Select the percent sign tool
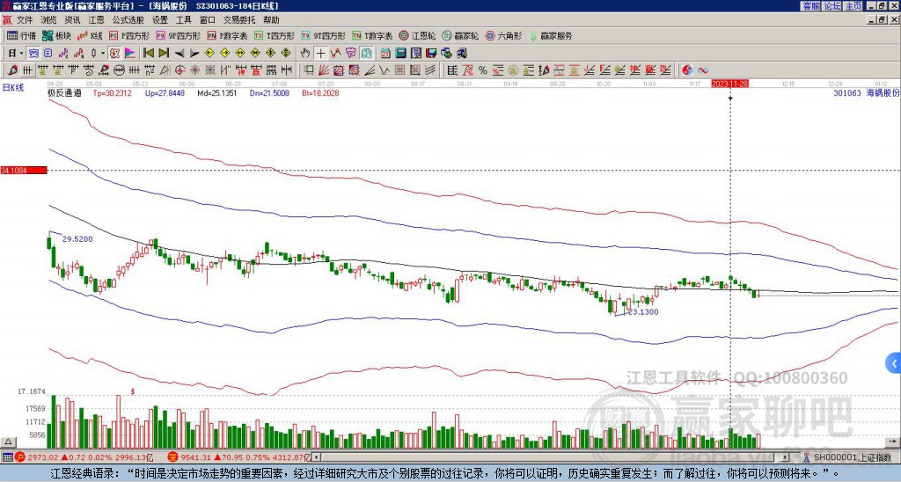Image resolution: width=901 pixels, height=482 pixels. click(x=483, y=70)
